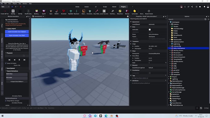Toggle the Lock Rig Selection checkbox
Image resolution: width=210 pixels, height=118 pixels.
coord(6,22)
